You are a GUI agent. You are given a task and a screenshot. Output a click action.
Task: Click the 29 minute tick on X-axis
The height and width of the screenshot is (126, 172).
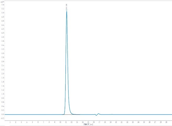click(x=166, y=122)
